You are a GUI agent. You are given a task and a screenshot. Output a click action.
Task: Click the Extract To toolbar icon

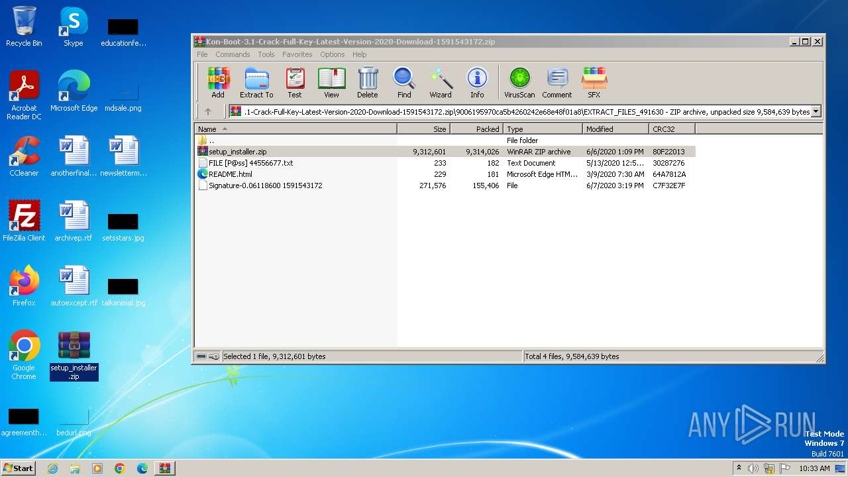tap(256, 83)
